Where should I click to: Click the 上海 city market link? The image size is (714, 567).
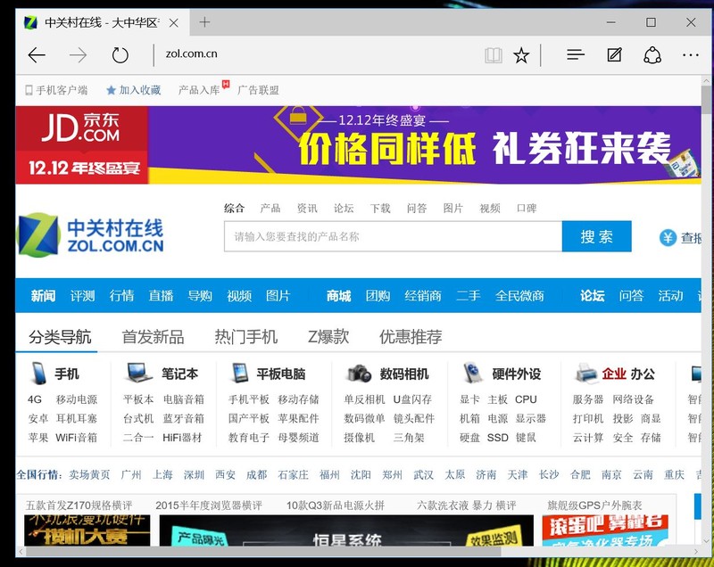pos(162,474)
